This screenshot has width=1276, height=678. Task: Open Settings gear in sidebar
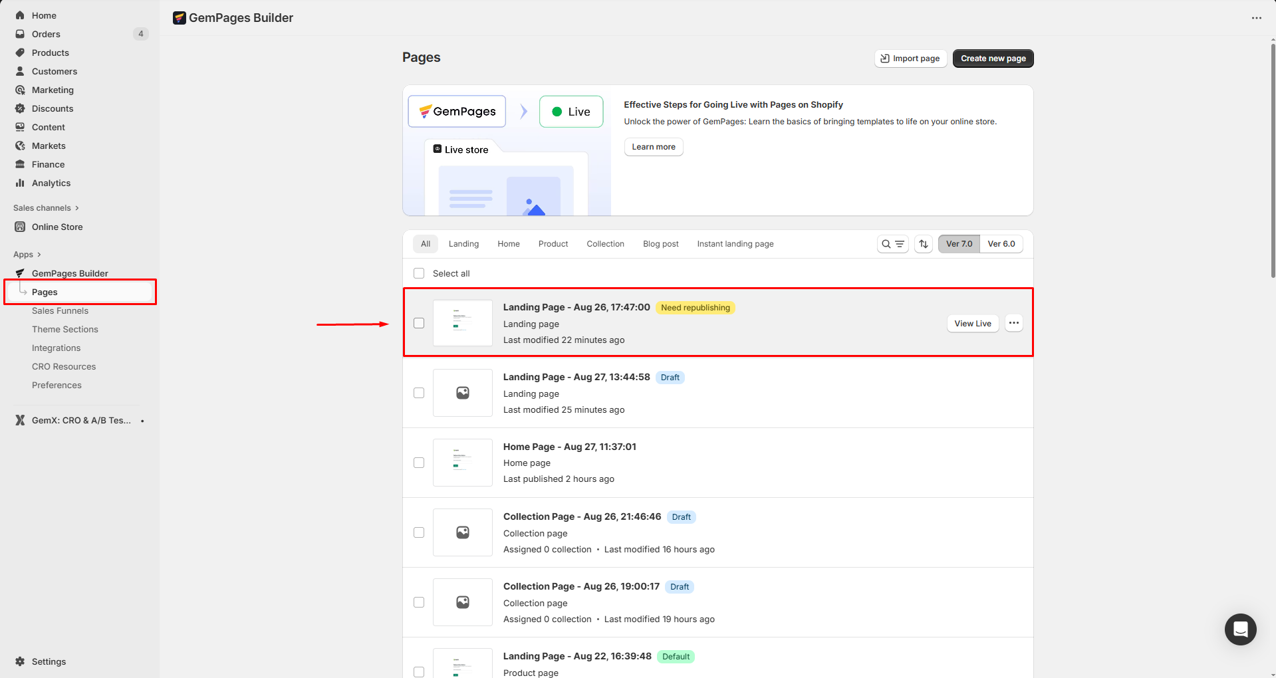click(20, 661)
